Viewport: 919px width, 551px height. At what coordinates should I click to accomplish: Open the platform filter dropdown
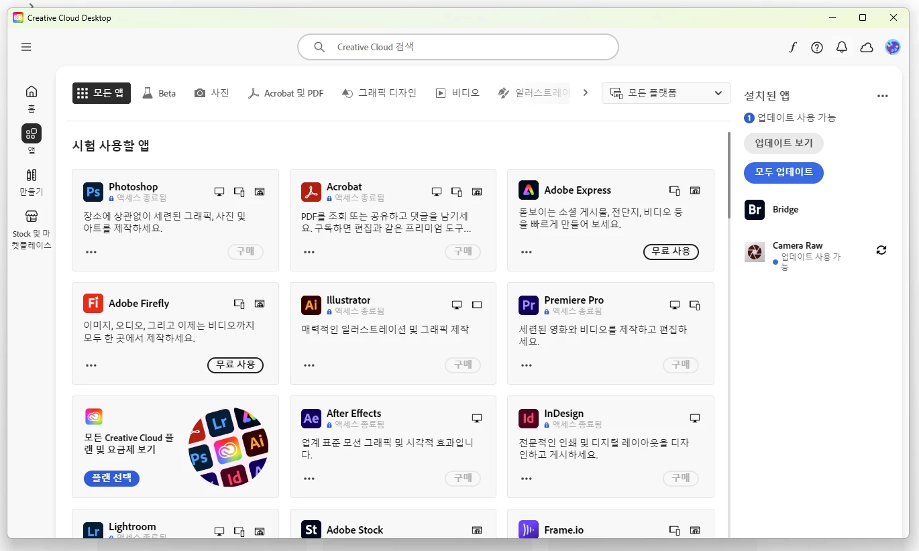click(x=666, y=93)
